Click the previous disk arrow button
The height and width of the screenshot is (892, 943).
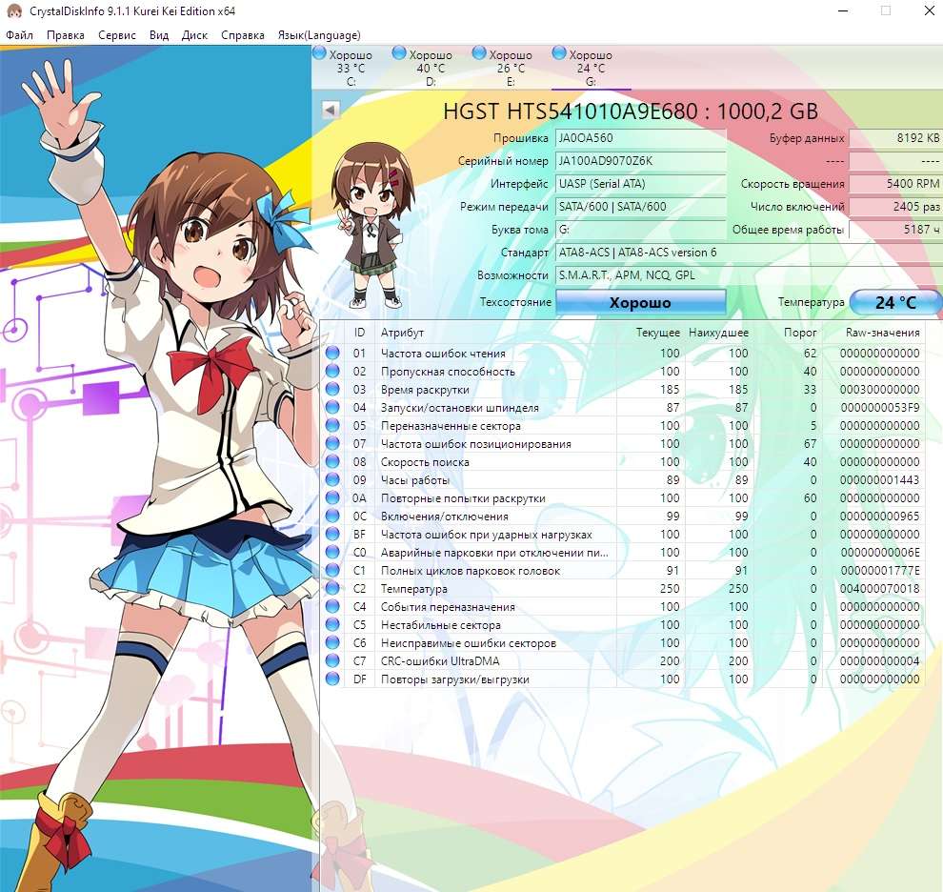coord(331,110)
